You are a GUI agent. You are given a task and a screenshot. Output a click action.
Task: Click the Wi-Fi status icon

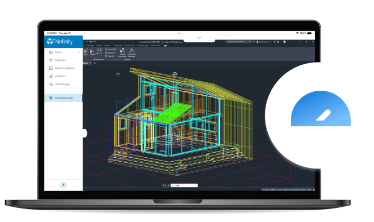tap(297, 33)
